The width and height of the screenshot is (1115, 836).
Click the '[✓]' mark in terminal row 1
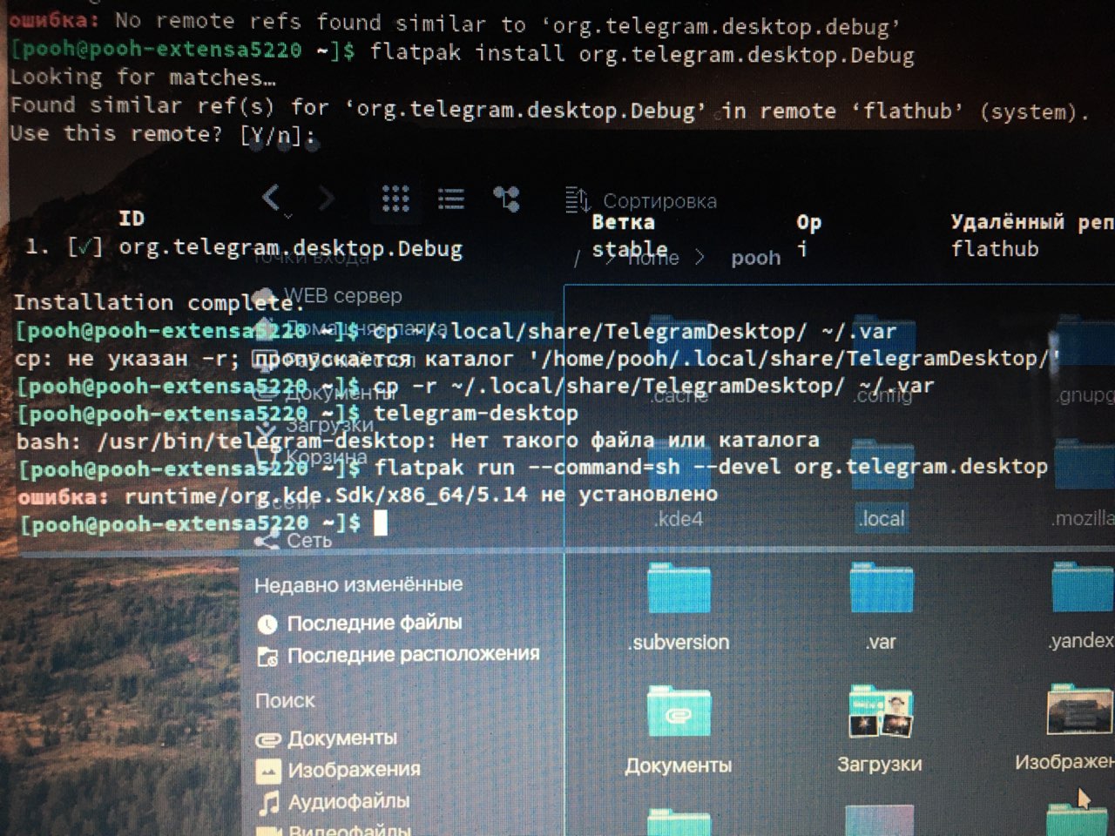coord(85,247)
